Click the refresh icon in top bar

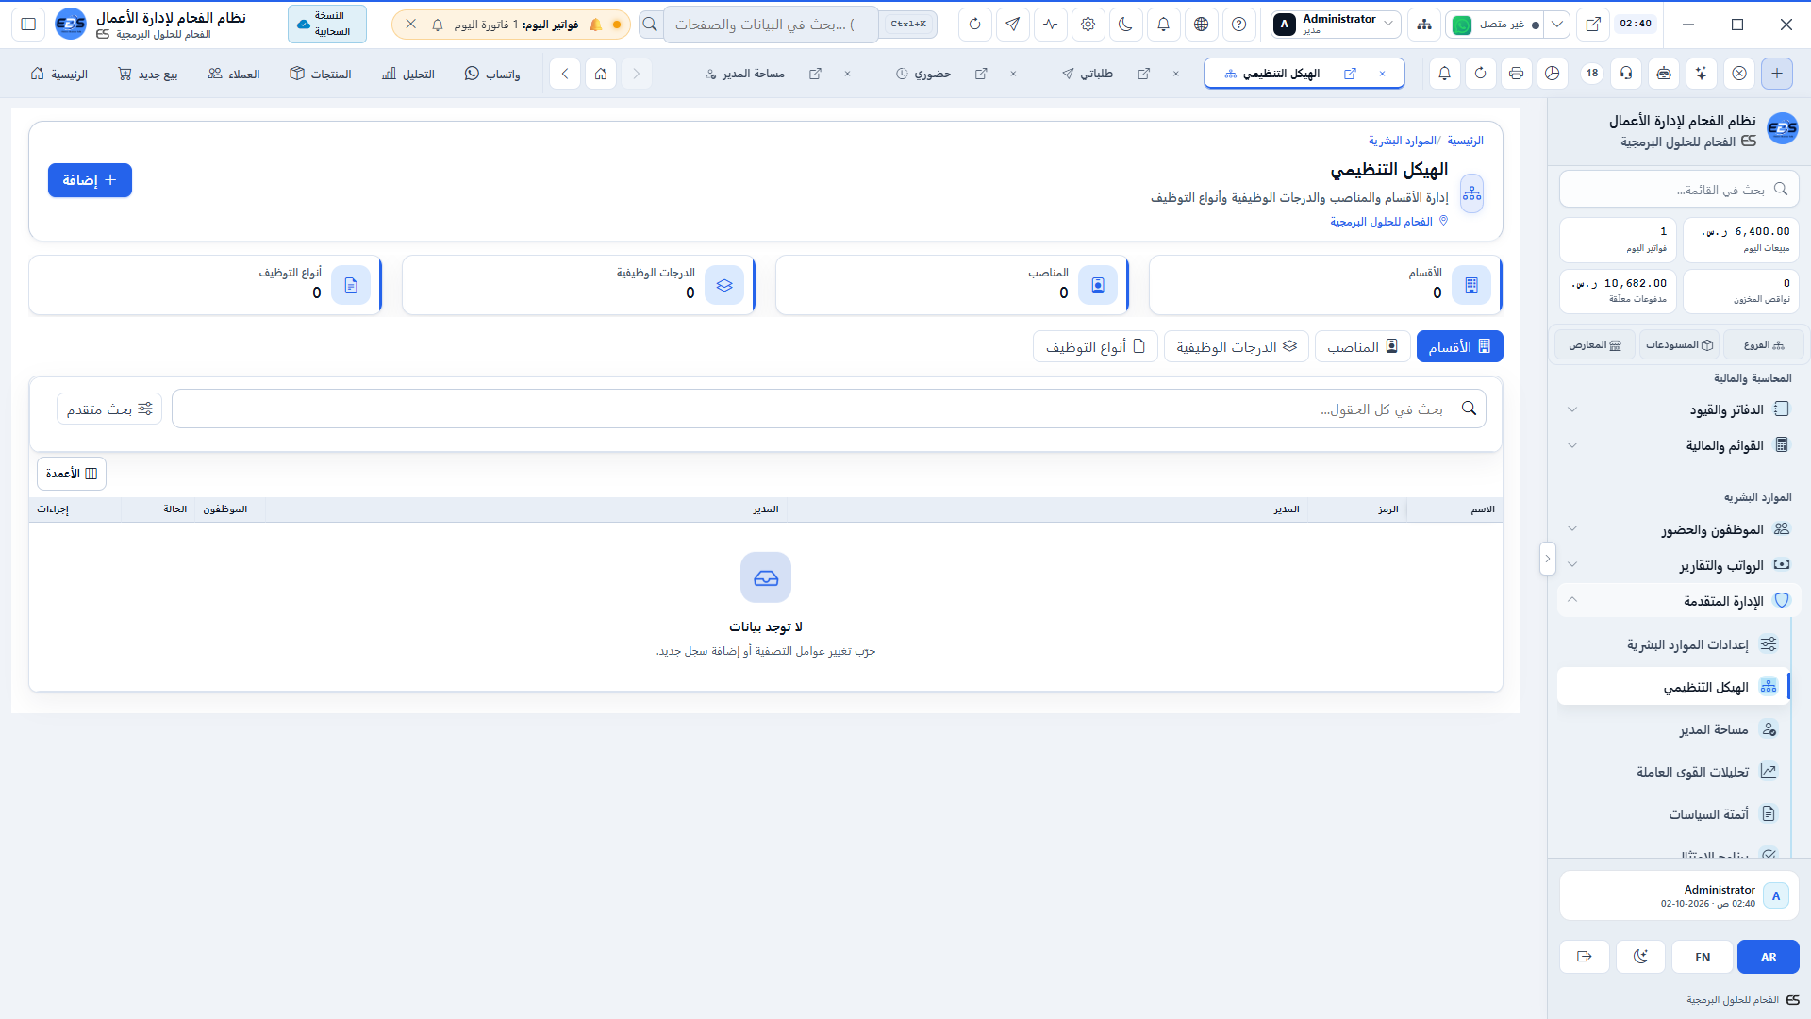[x=974, y=25]
